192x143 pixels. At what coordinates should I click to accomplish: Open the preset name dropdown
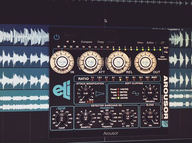(x=90, y=35)
